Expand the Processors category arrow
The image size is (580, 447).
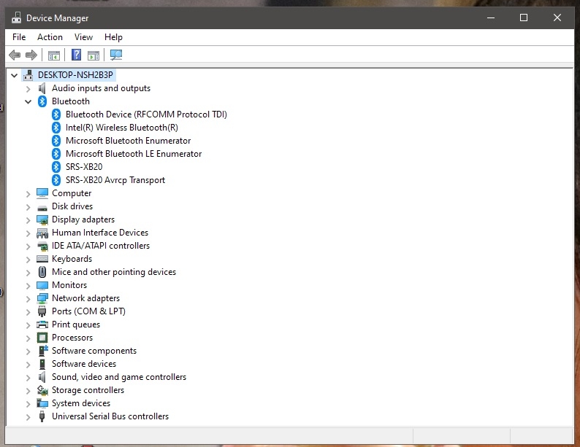[x=28, y=338]
